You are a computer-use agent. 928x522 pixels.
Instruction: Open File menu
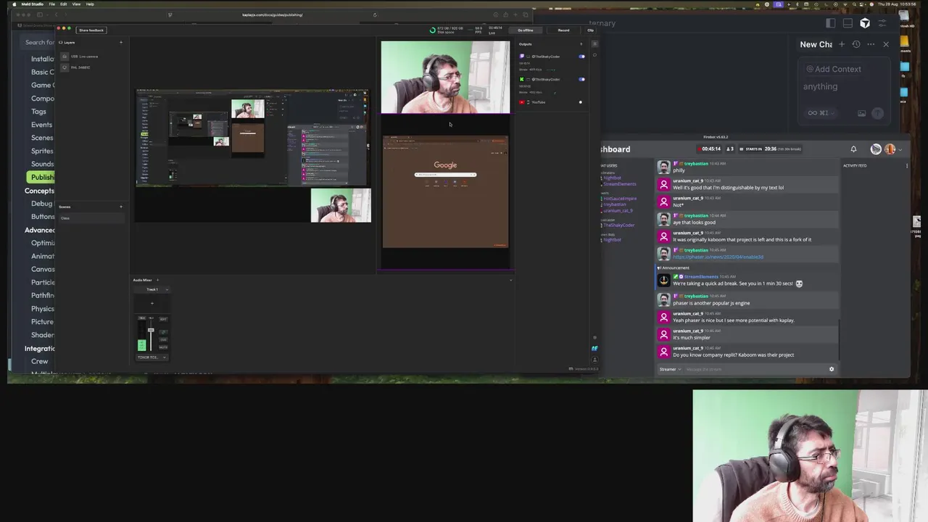click(x=51, y=4)
